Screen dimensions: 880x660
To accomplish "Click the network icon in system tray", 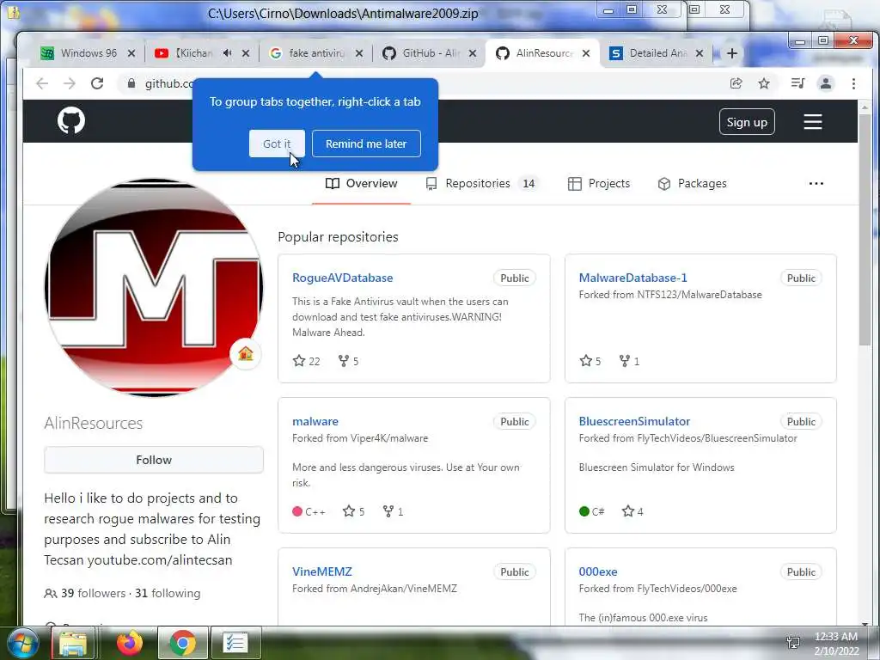I will pyautogui.click(x=793, y=643).
